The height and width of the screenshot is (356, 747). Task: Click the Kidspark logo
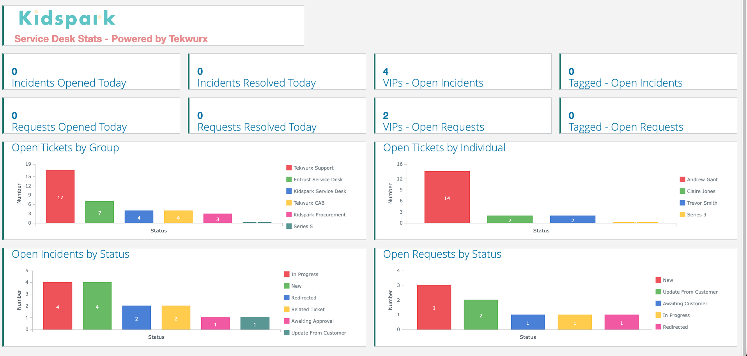click(67, 19)
